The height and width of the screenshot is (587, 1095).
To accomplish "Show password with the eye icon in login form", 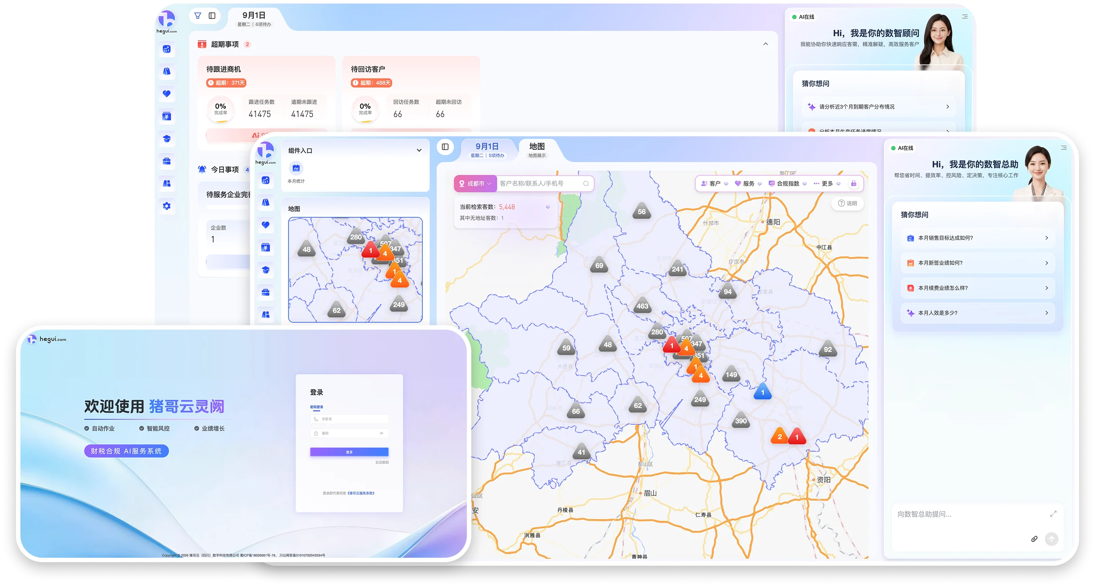I will [382, 433].
